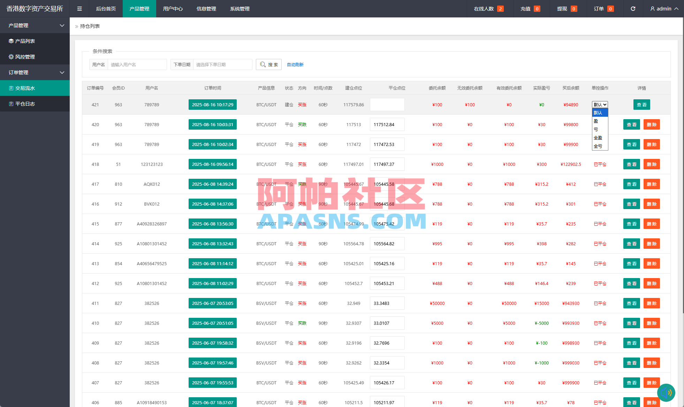Delete order 418 with the 删除 button
684x407 pixels.
point(652,164)
